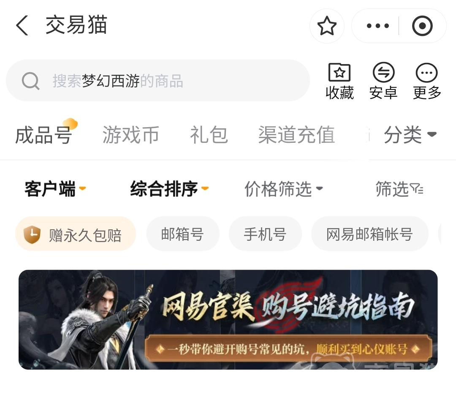Image resolution: width=456 pixels, height=403 pixels.
Task: Expand the 客户端 dropdown
Action: (55, 189)
